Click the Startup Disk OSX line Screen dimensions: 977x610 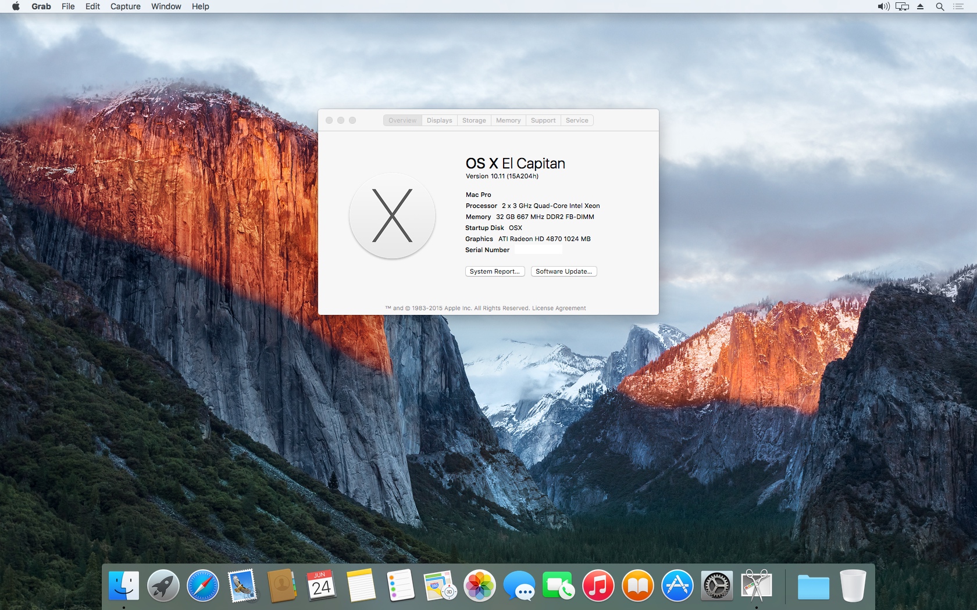coord(494,228)
